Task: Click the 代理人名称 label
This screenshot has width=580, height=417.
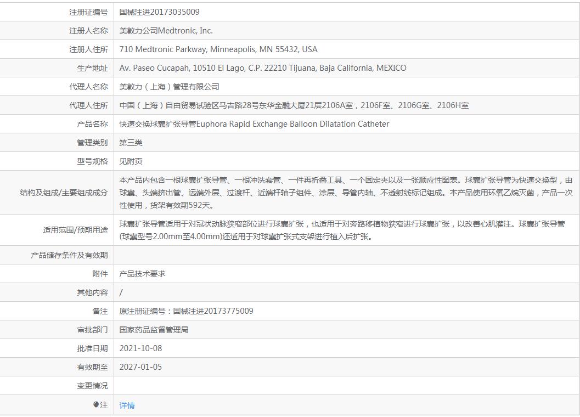Action: pos(88,87)
